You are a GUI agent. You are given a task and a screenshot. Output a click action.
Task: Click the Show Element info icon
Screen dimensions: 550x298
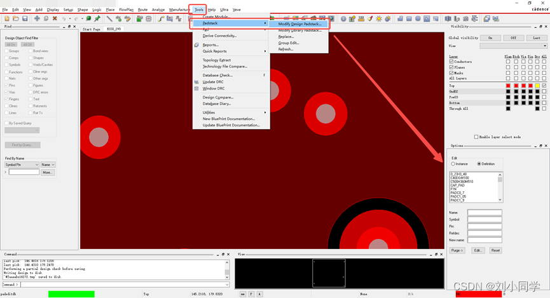(343, 18)
